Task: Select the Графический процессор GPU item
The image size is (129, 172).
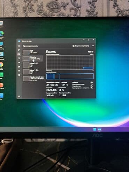Action: click(33, 78)
